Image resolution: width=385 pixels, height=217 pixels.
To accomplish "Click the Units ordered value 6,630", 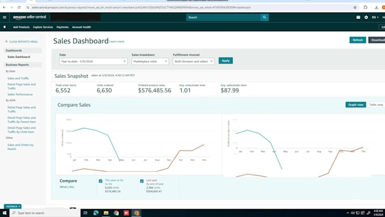I will pos(104,91).
